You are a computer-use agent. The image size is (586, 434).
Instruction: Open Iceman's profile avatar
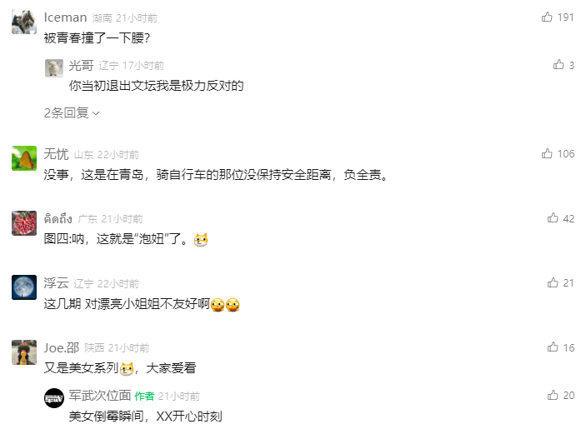(x=24, y=22)
